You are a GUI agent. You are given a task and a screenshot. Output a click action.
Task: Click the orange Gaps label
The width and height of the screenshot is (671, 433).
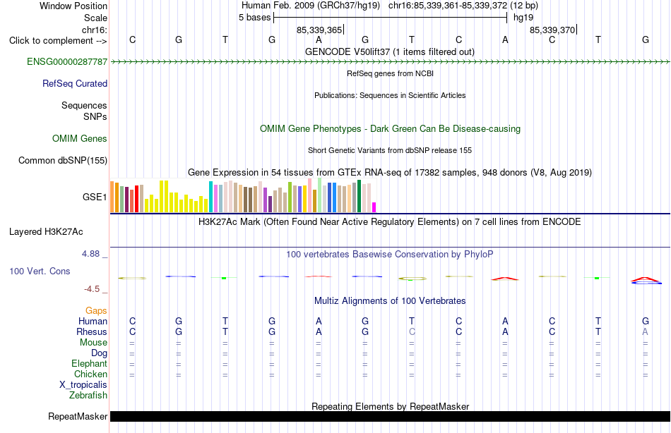pos(96,311)
